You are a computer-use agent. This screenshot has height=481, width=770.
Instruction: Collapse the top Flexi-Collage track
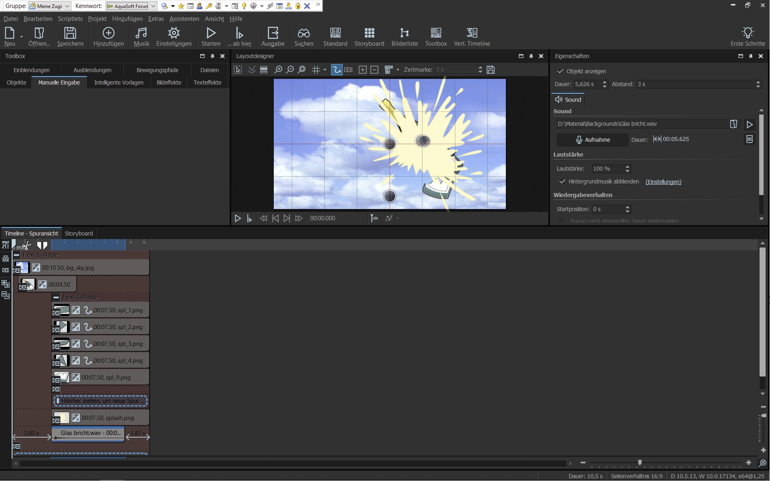(16, 255)
